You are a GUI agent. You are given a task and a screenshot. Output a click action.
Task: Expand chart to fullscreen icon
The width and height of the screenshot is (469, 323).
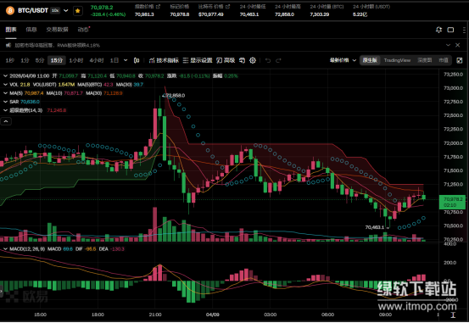point(460,60)
